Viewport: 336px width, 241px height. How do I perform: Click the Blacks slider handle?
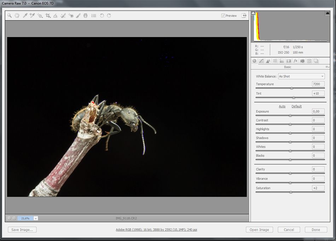(290, 160)
